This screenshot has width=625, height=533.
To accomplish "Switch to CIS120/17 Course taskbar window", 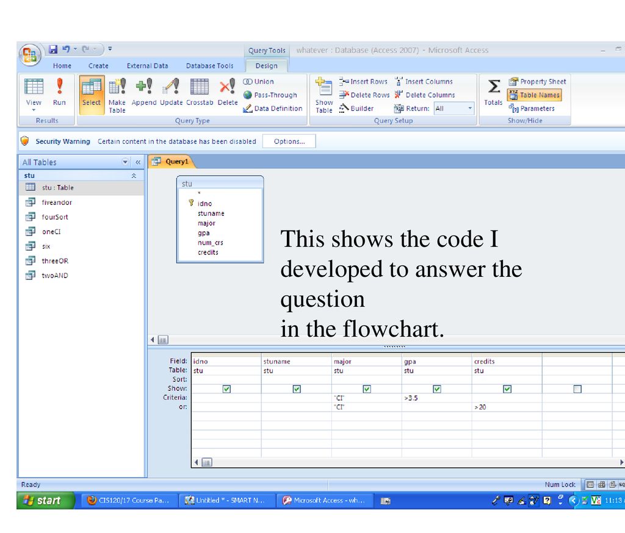I will click(128, 500).
